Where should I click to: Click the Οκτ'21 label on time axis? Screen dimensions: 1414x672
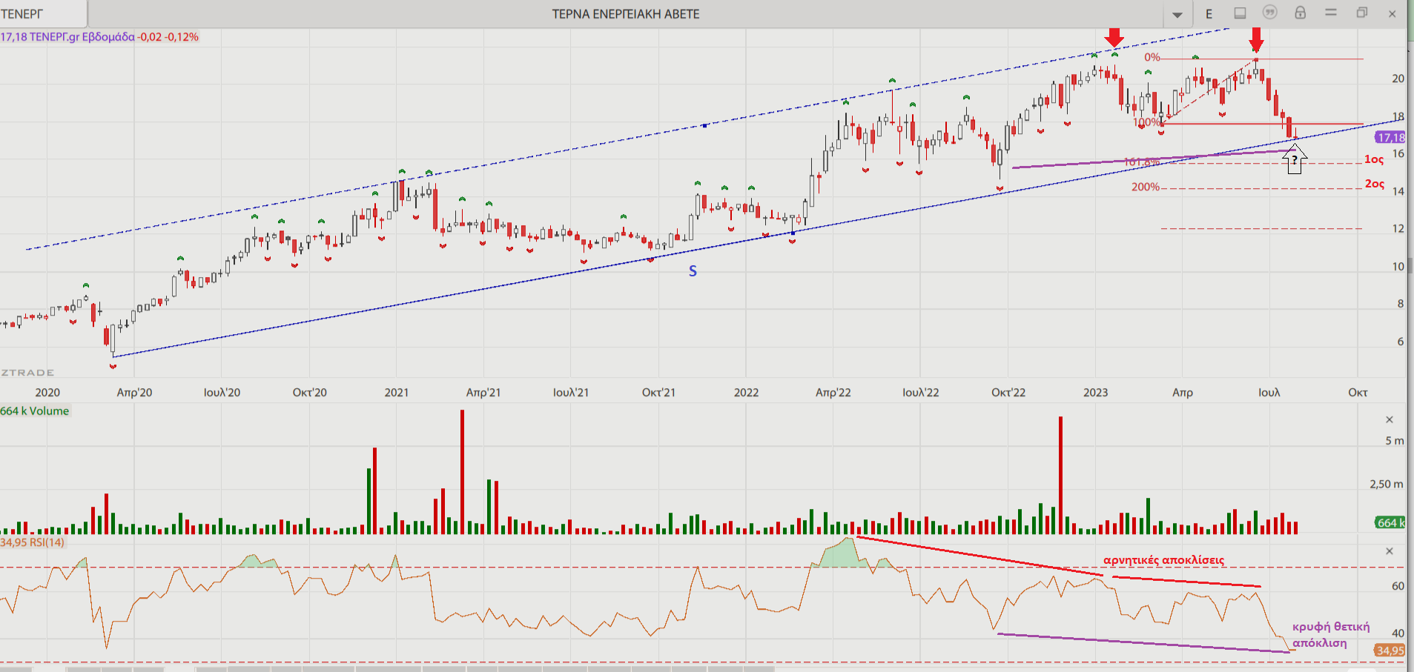tap(658, 393)
